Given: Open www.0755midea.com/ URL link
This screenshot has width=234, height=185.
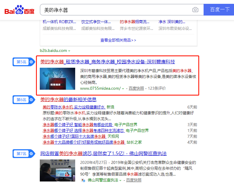Looking at the screenshot, I should [100, 88].
